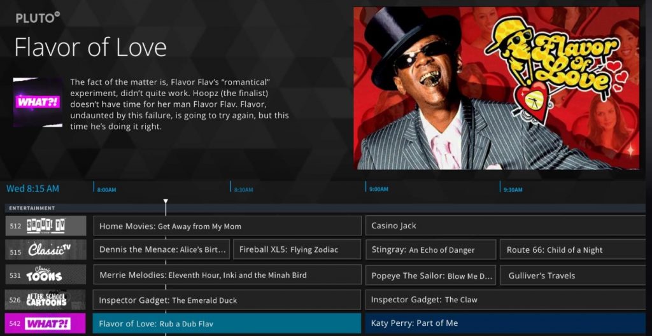The width and height of the screenshot is (652, 336).
Task: Open the Flavor of Love video preview
Action: tap(496, 88)
